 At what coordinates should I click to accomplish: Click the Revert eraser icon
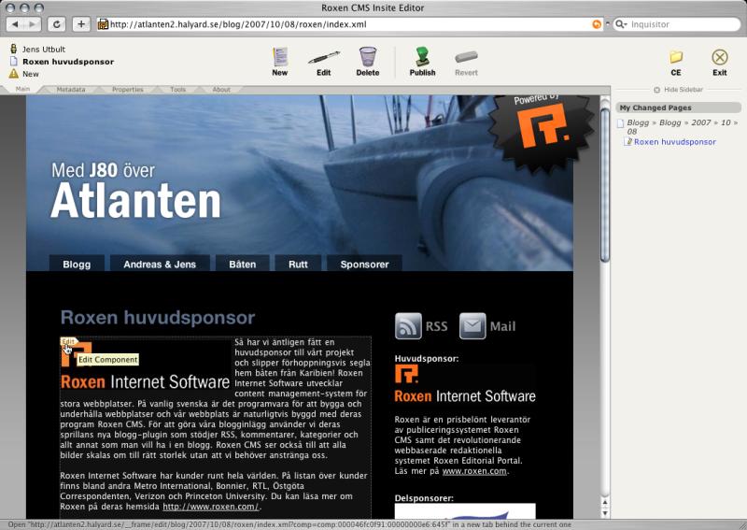pyautogui.click(x=466, y=57)
